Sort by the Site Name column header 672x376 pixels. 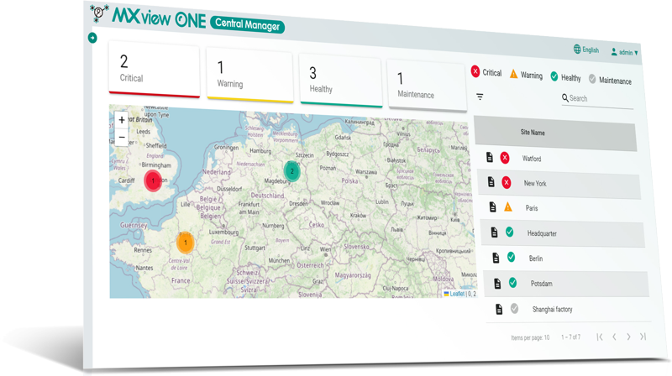pos(533,133)
